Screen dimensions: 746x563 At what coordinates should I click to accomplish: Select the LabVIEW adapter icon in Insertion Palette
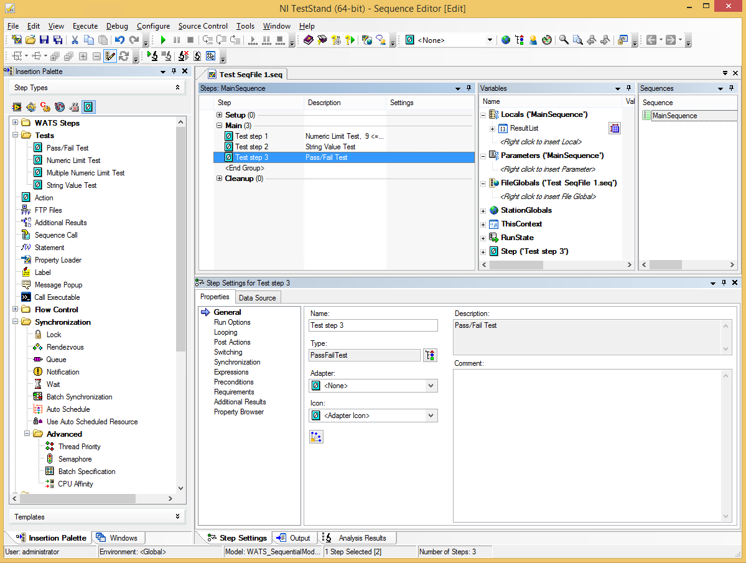pos(17,107)
